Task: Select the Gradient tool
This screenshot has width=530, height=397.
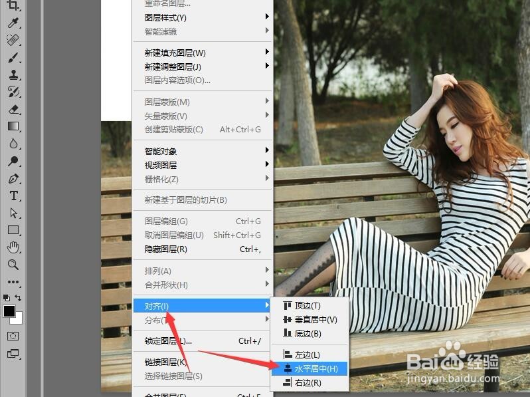Action: click(13, 126)
